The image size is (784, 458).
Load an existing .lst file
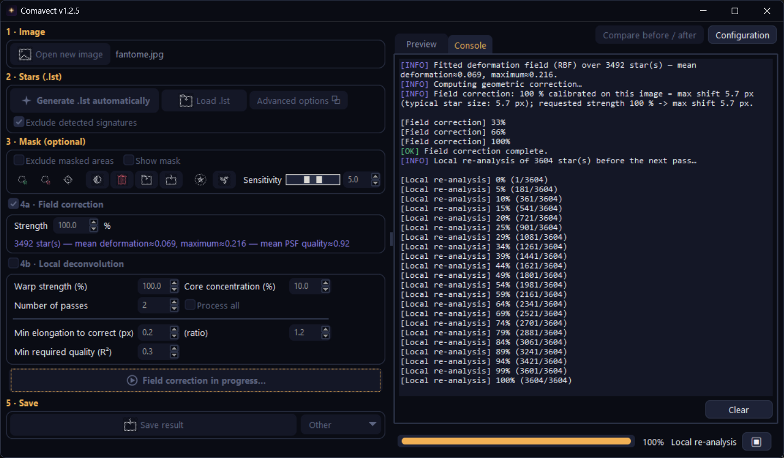point(205,100)
